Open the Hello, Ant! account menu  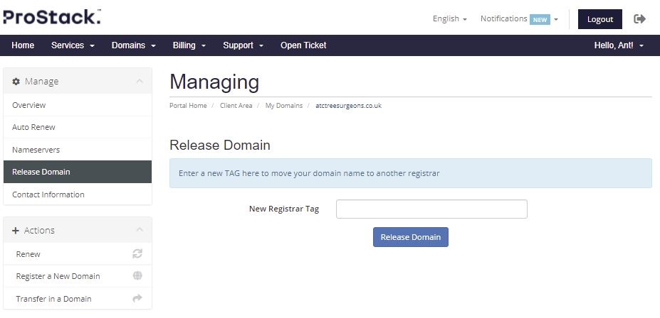(x=619, y=45)
